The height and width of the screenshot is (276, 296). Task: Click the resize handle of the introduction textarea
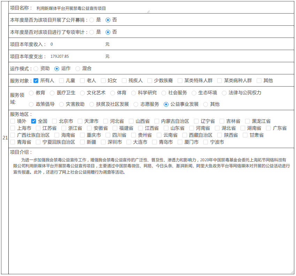(292, 272)
